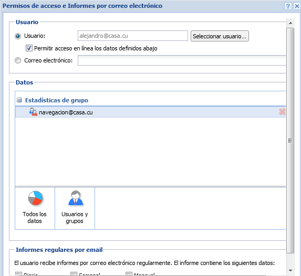Click the Usuarios y grupos person icon
The width and height of the screenshot is (301, 276).
click(x=76, y=198)
